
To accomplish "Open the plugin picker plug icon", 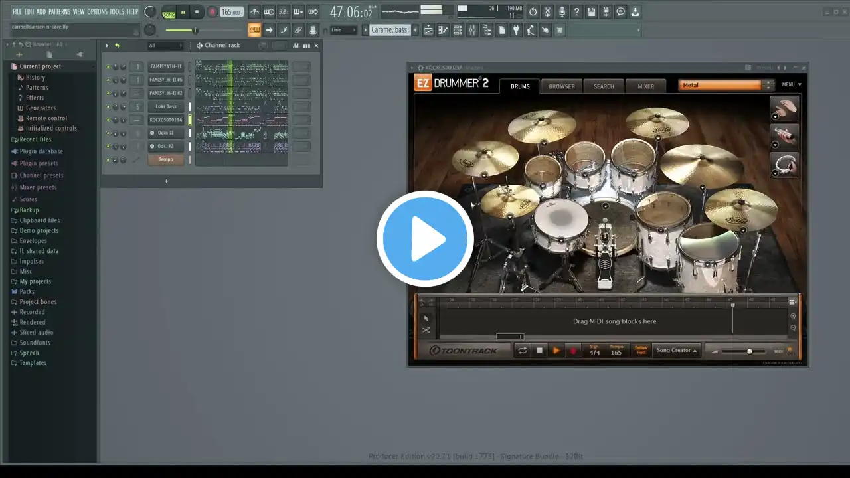I will [516, 30].
